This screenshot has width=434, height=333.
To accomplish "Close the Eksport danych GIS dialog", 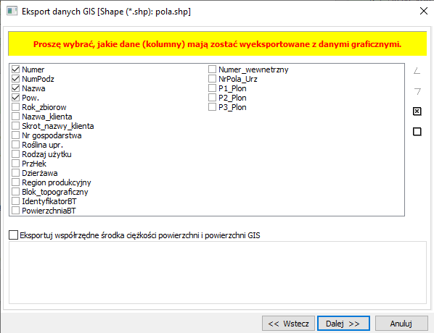I will 424,12.
